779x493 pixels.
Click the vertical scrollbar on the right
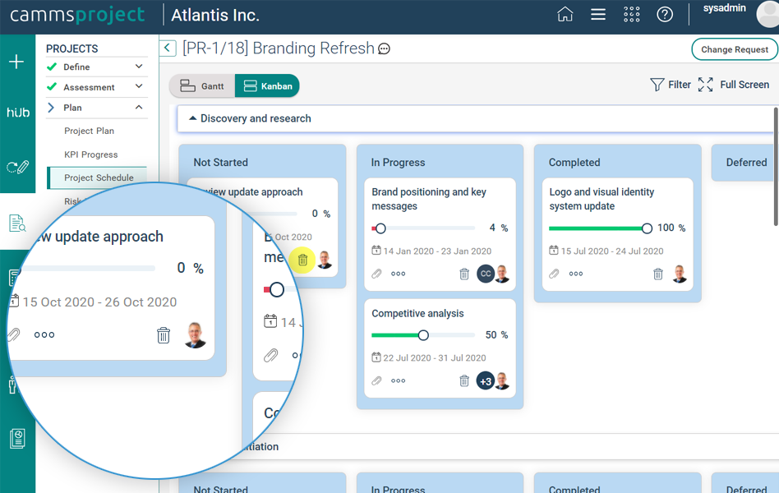coord(776,167)
